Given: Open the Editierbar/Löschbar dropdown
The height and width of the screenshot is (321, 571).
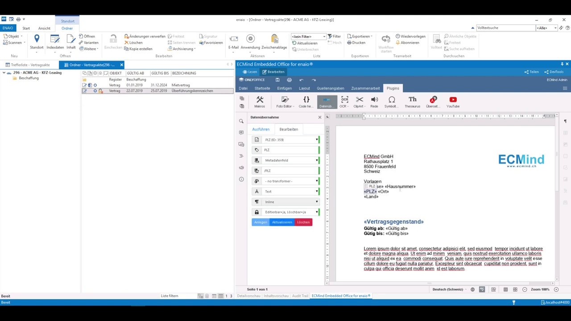Looking at the screenshot, I should [286, 212].
